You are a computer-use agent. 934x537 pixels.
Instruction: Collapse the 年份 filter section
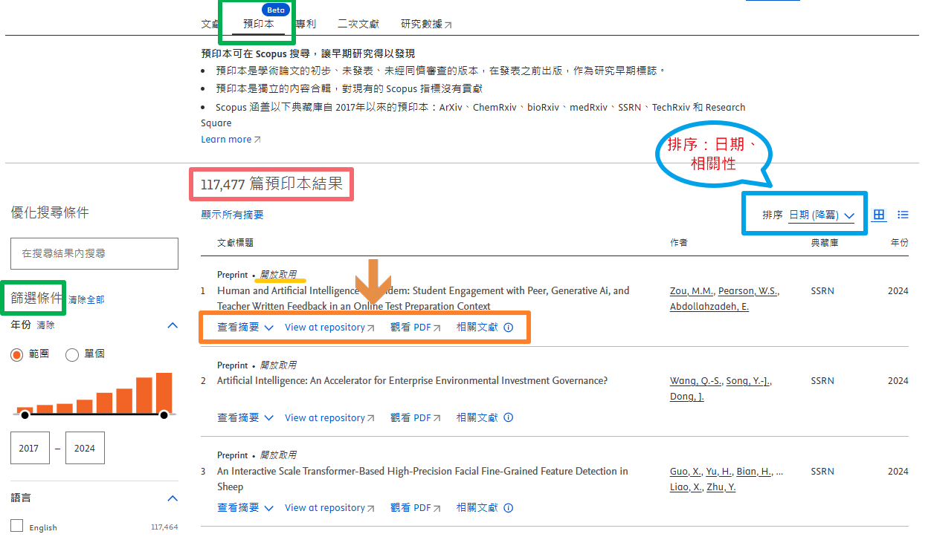coord(173,325)
